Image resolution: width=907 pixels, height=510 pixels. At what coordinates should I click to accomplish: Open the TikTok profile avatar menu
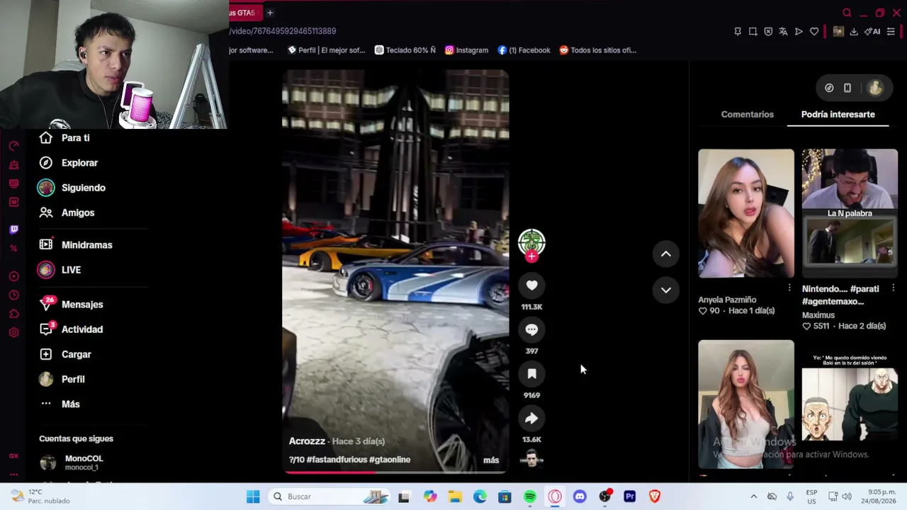[x=875, y=88]
